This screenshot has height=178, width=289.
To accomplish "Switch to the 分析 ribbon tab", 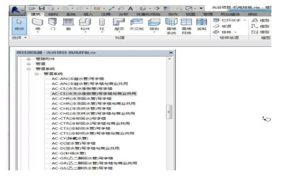I will click(124, 14).
